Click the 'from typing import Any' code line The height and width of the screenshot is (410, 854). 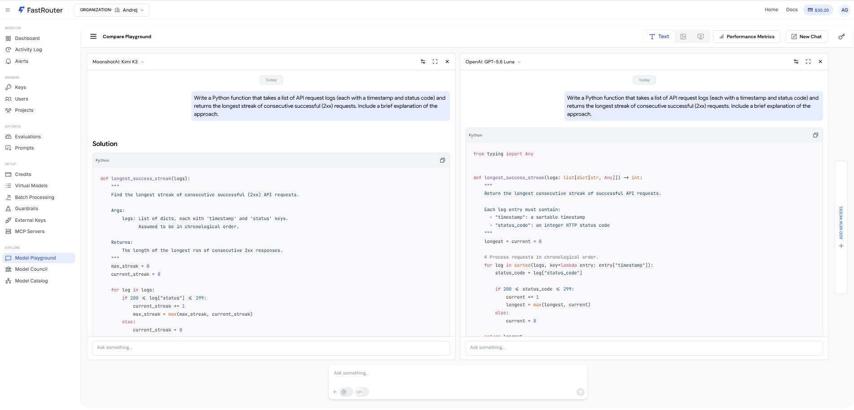coord(503,154)
